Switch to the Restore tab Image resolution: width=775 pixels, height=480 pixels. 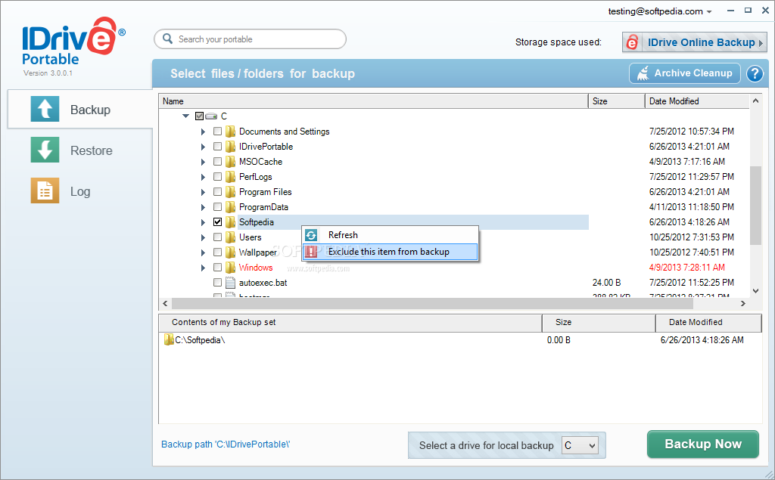79,150
